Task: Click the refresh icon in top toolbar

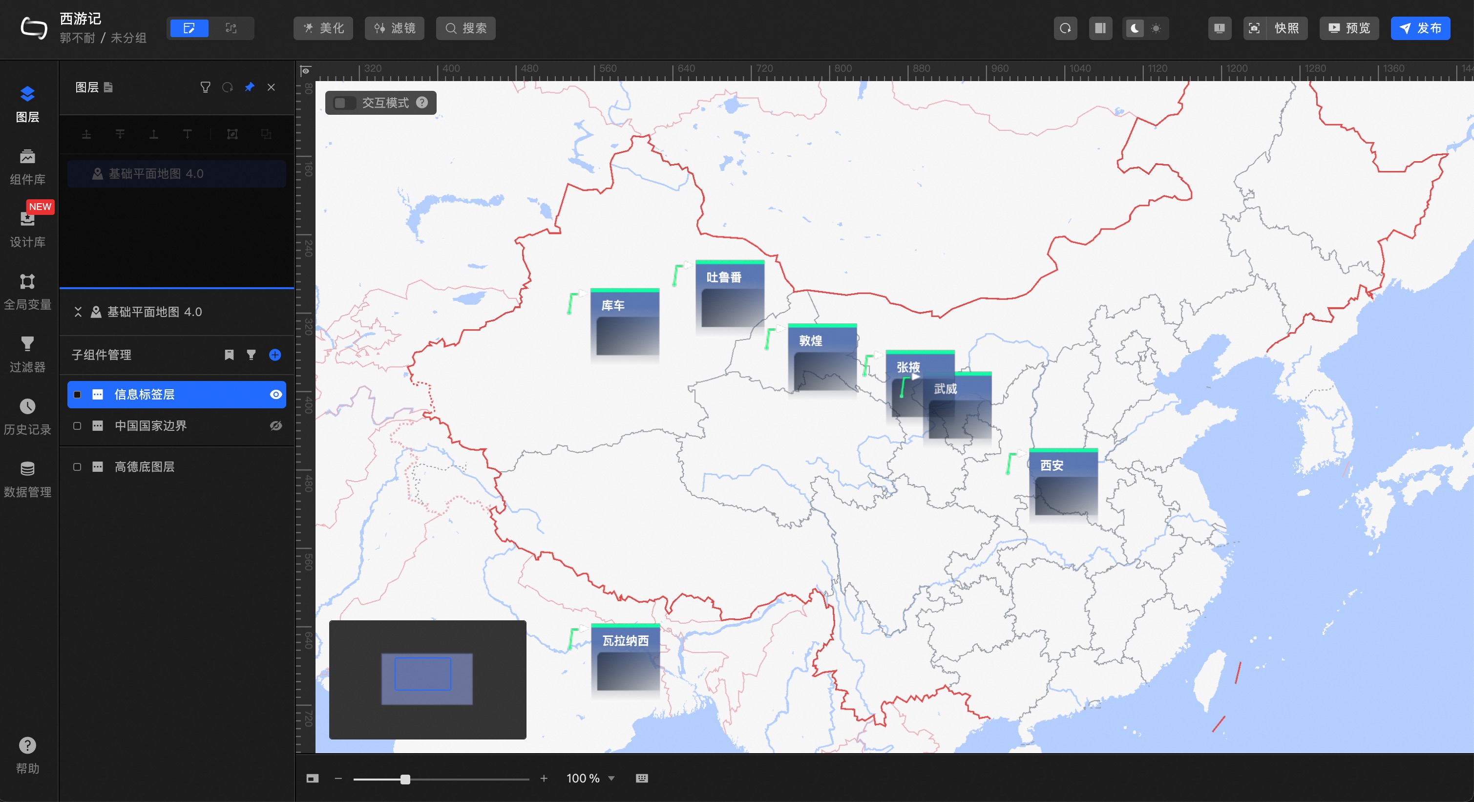Action: pos(1065,28)
